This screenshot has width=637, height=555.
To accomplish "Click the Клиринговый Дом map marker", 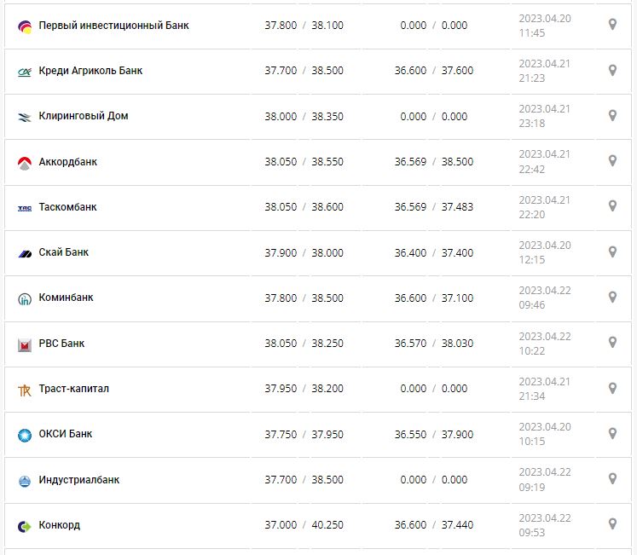I will 612,115.
